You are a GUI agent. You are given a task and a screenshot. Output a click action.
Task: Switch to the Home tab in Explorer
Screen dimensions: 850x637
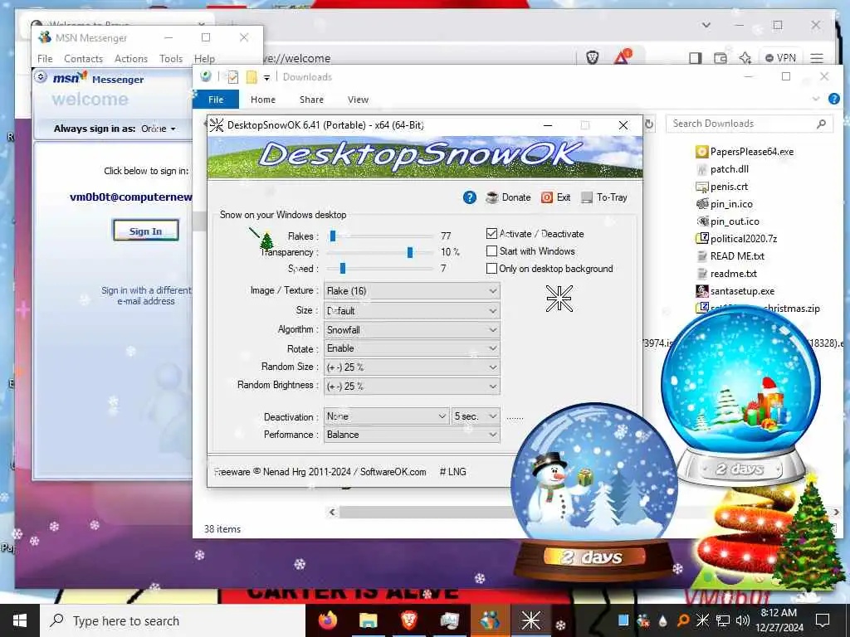[x=263, y=100]
